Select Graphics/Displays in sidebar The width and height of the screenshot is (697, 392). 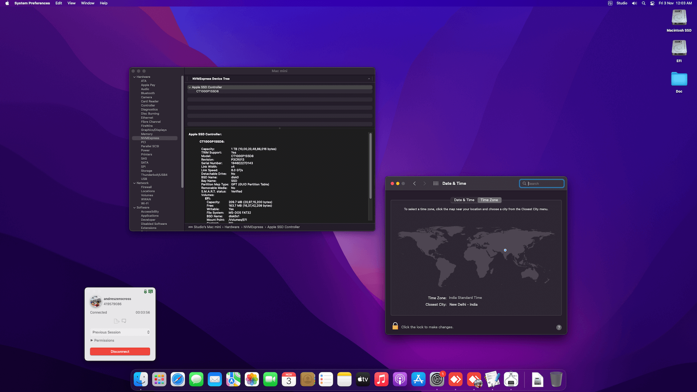pyautogui.click(x=154, y=130)
